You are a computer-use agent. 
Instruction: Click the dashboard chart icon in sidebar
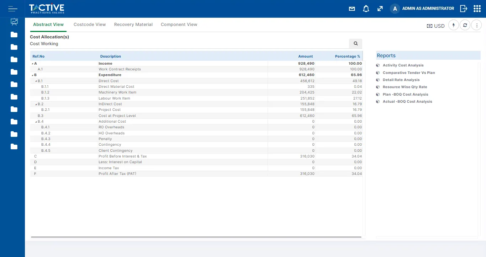14,22
